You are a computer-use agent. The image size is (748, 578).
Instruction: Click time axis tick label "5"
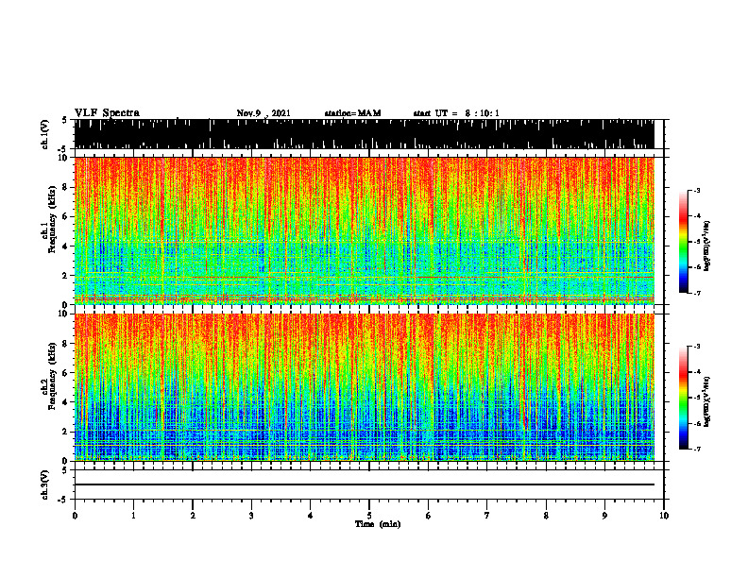(x=369, y=516)
